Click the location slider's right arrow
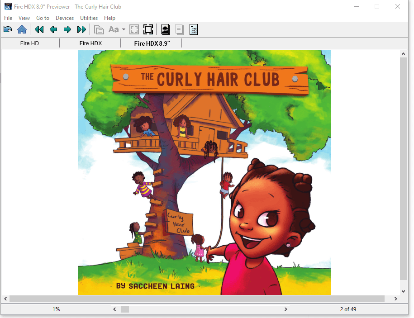 286,309
